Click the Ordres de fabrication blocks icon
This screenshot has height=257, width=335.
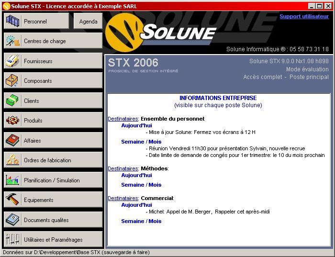12,160
